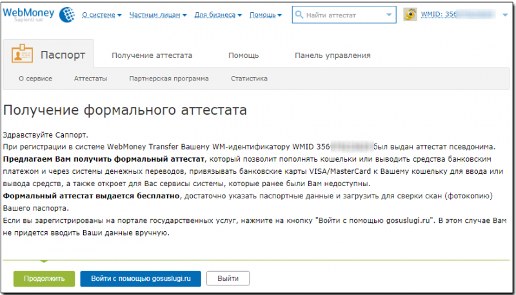Focus the Найти аттестат search field
The height and width of the screenshot is (295, 516).
pos(344,15)
